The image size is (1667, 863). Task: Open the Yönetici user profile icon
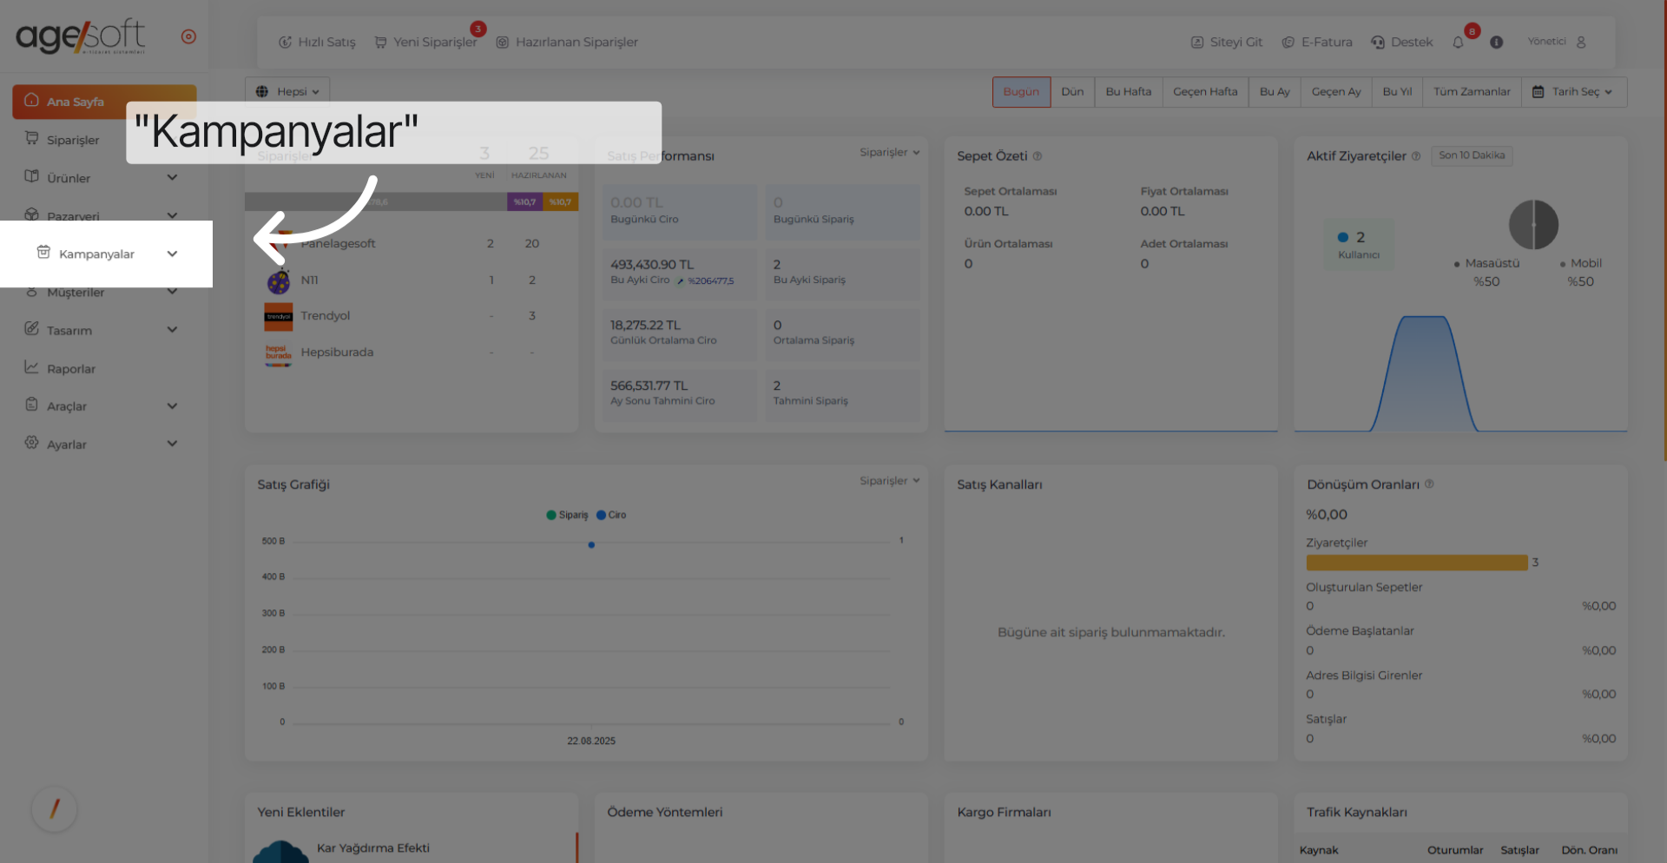click(x=1581, y=42)
